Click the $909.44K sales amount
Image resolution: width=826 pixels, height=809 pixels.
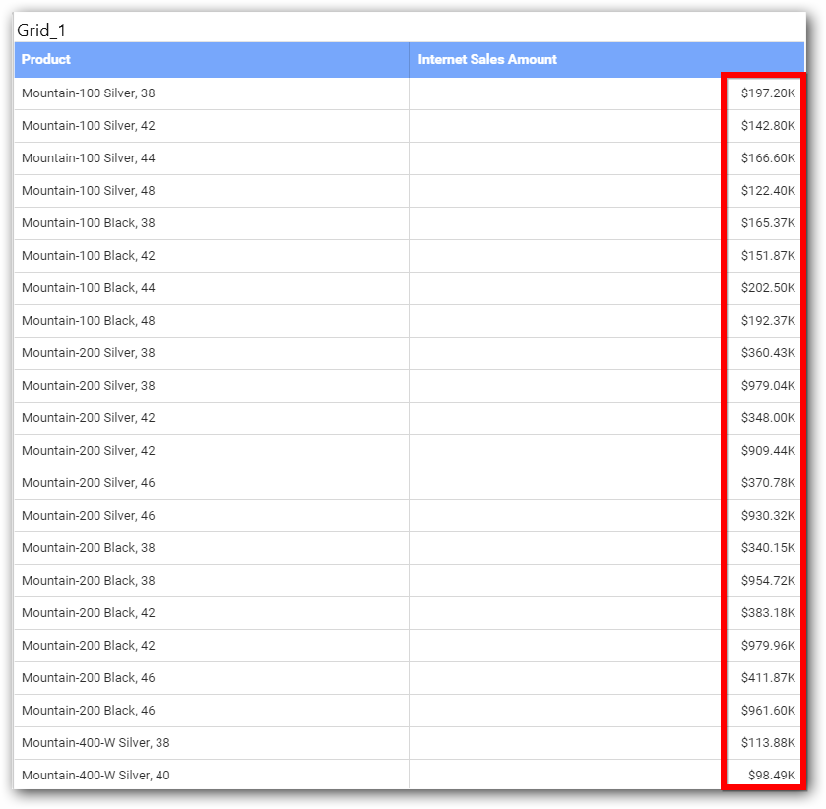[x=768, y=451]
